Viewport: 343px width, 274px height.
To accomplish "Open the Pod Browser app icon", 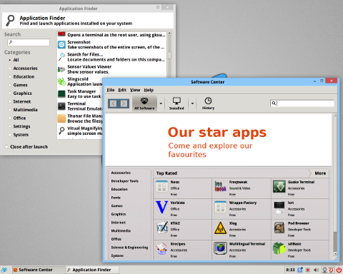I will point(279,228).
